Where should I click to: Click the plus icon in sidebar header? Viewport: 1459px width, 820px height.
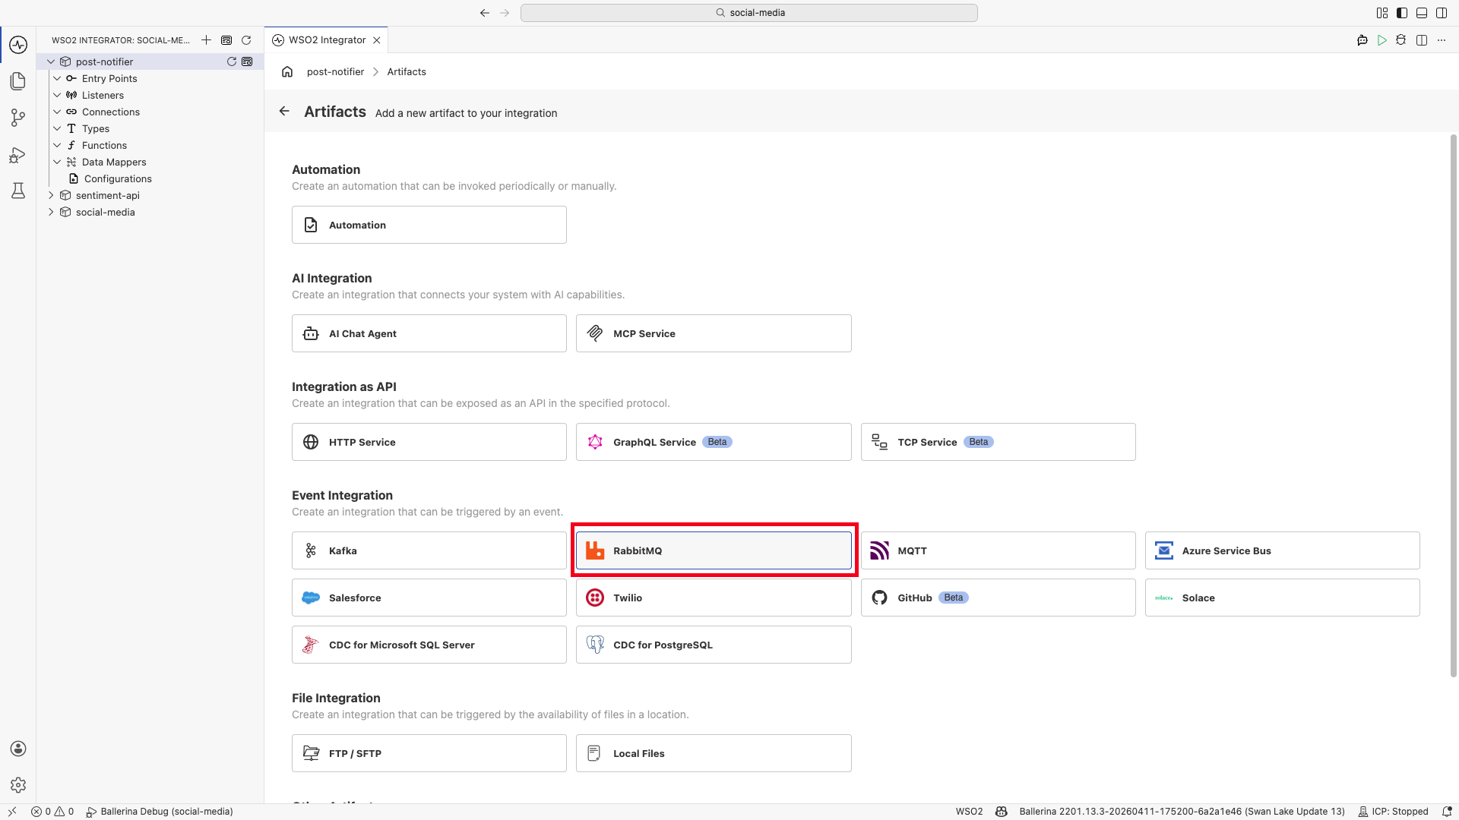pyautogui.click(x=206, y=40)
